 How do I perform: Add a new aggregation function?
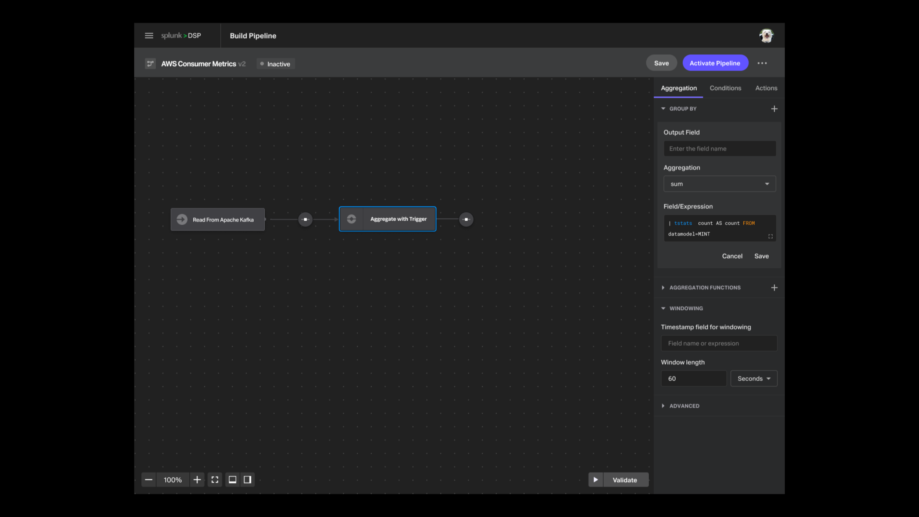click(774, 288)
